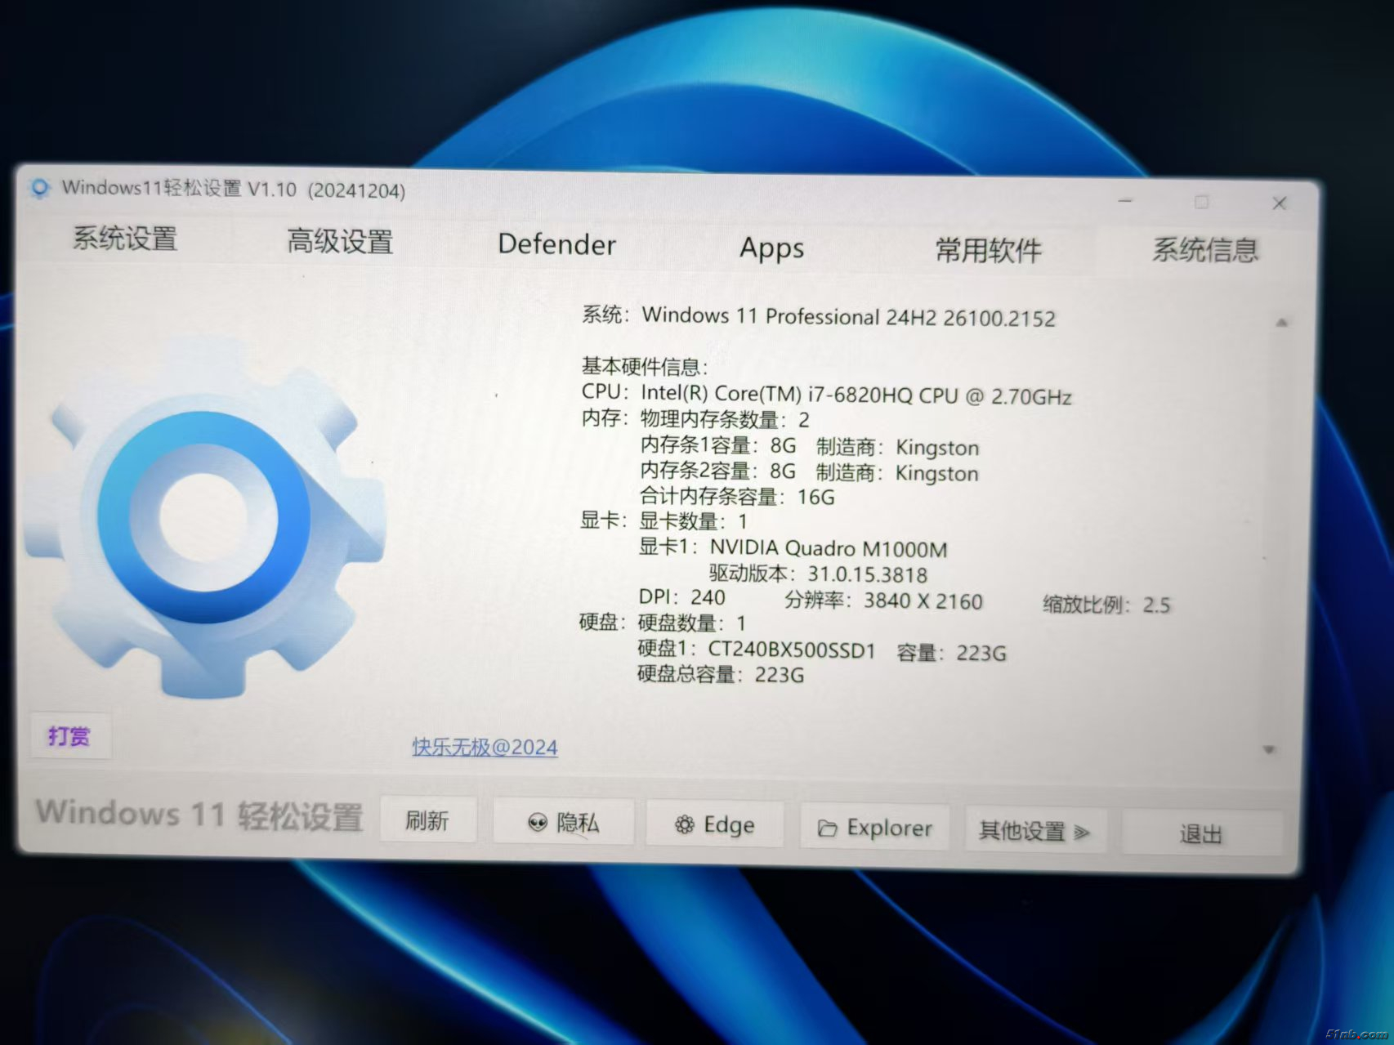Click the 显卡数量: 1 line
This screenshot has width=1394, height=1045.
tap(693, 521)
